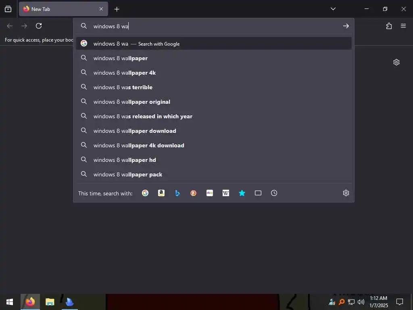413x310 pixels.
Task: Reload the current page
Action: click(39, 26)
